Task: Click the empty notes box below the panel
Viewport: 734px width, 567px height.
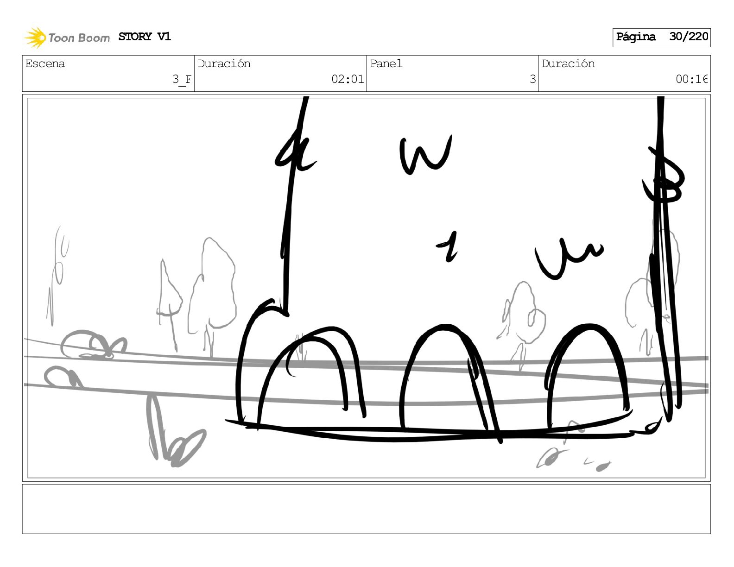Action: (366, 509)
